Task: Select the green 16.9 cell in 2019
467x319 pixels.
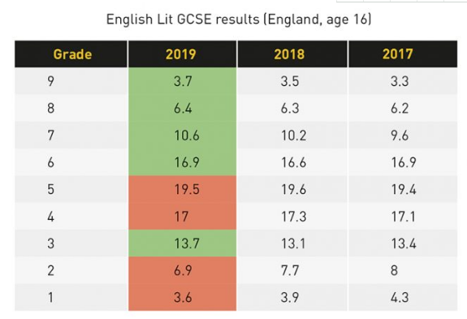Action: pos(182,162)
